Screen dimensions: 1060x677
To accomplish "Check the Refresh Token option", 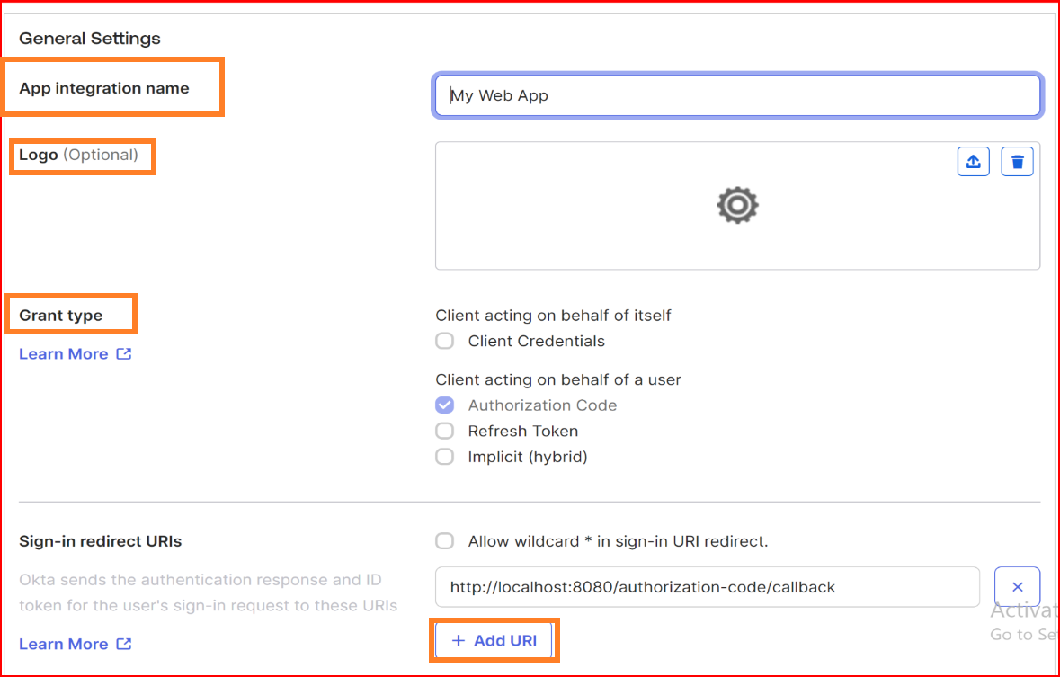I will 445,431.
